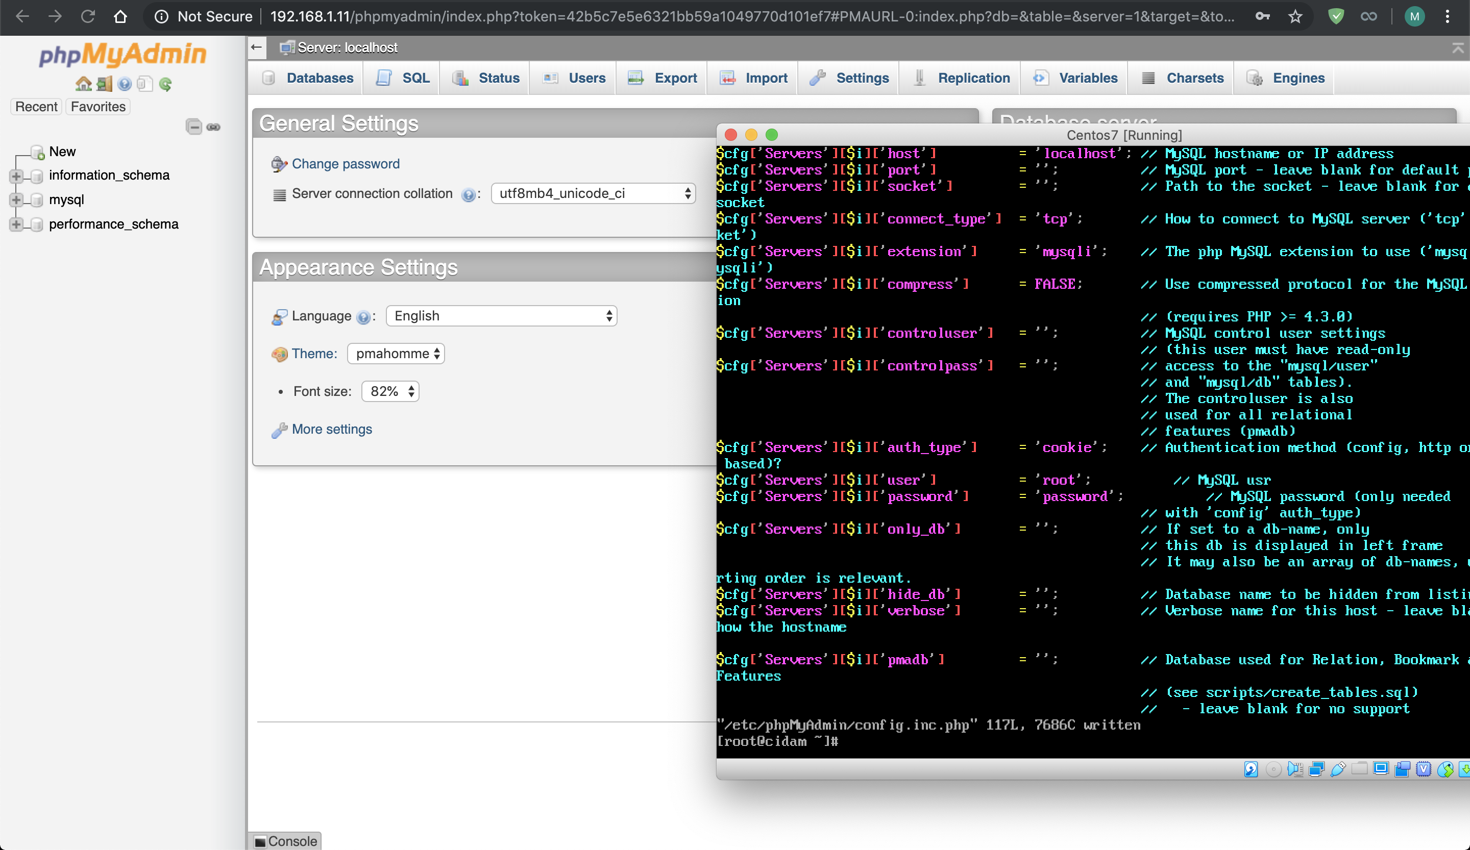Viewport: 1470px width, 850px height.
Task: Click the phpMyAdmin home icon
Action: tap(83, 84)
